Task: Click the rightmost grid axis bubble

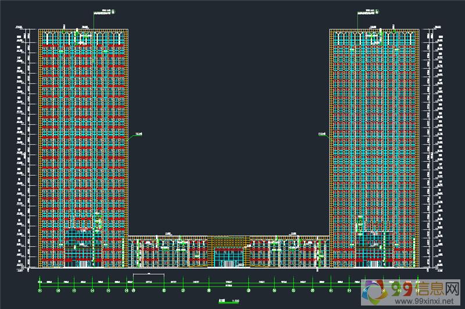Action: click(x=417, y=290)
